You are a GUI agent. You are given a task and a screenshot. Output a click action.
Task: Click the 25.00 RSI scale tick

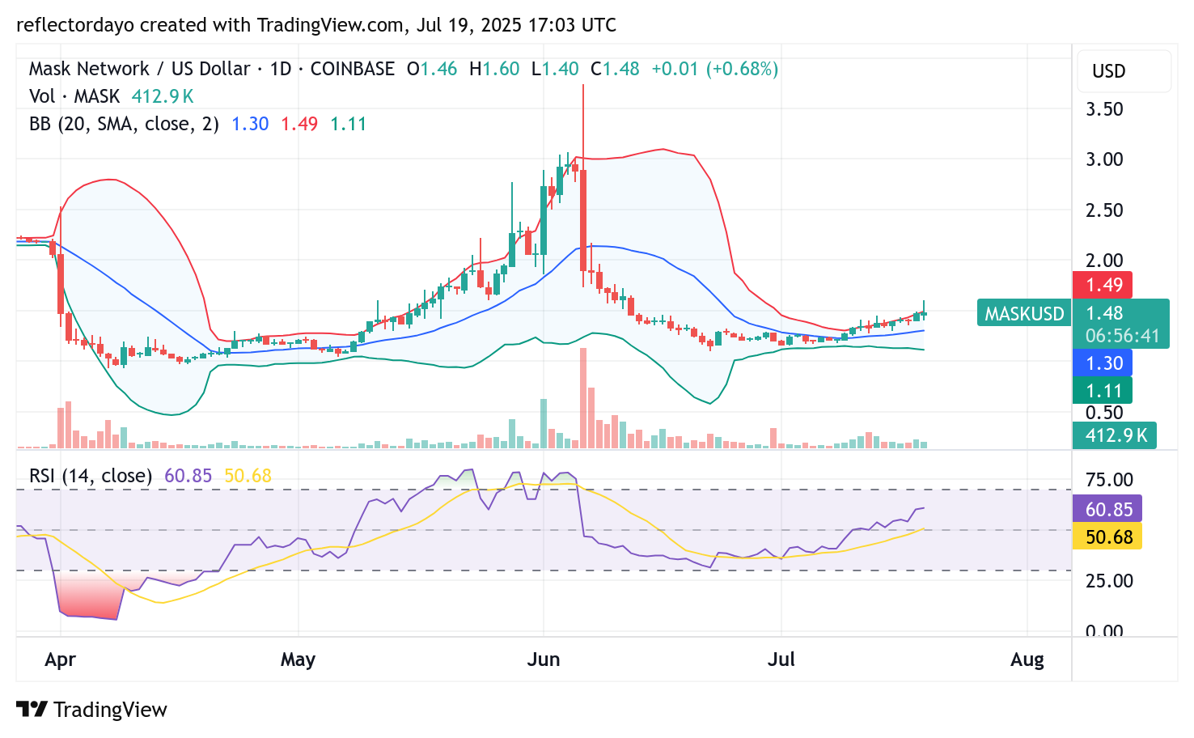[1109, 581]
